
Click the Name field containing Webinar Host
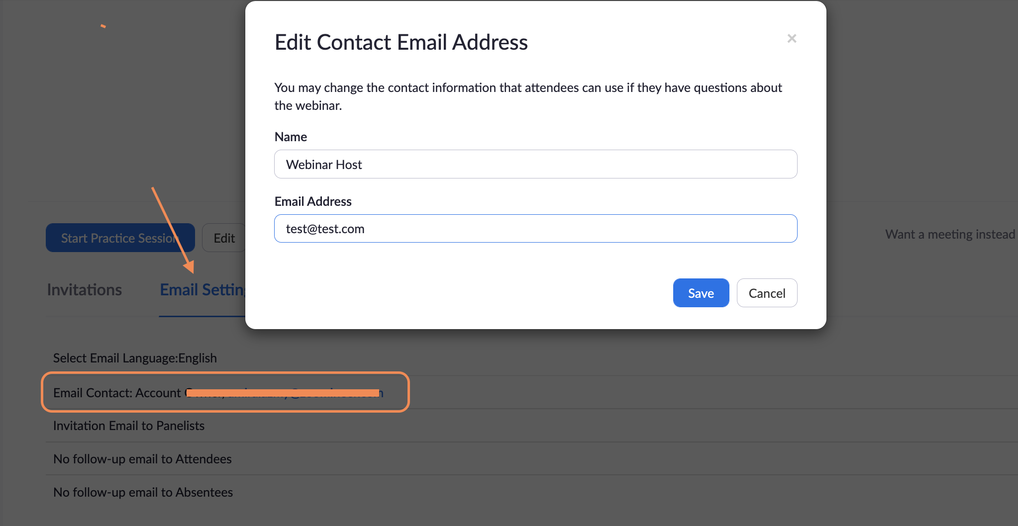[535, 165]
